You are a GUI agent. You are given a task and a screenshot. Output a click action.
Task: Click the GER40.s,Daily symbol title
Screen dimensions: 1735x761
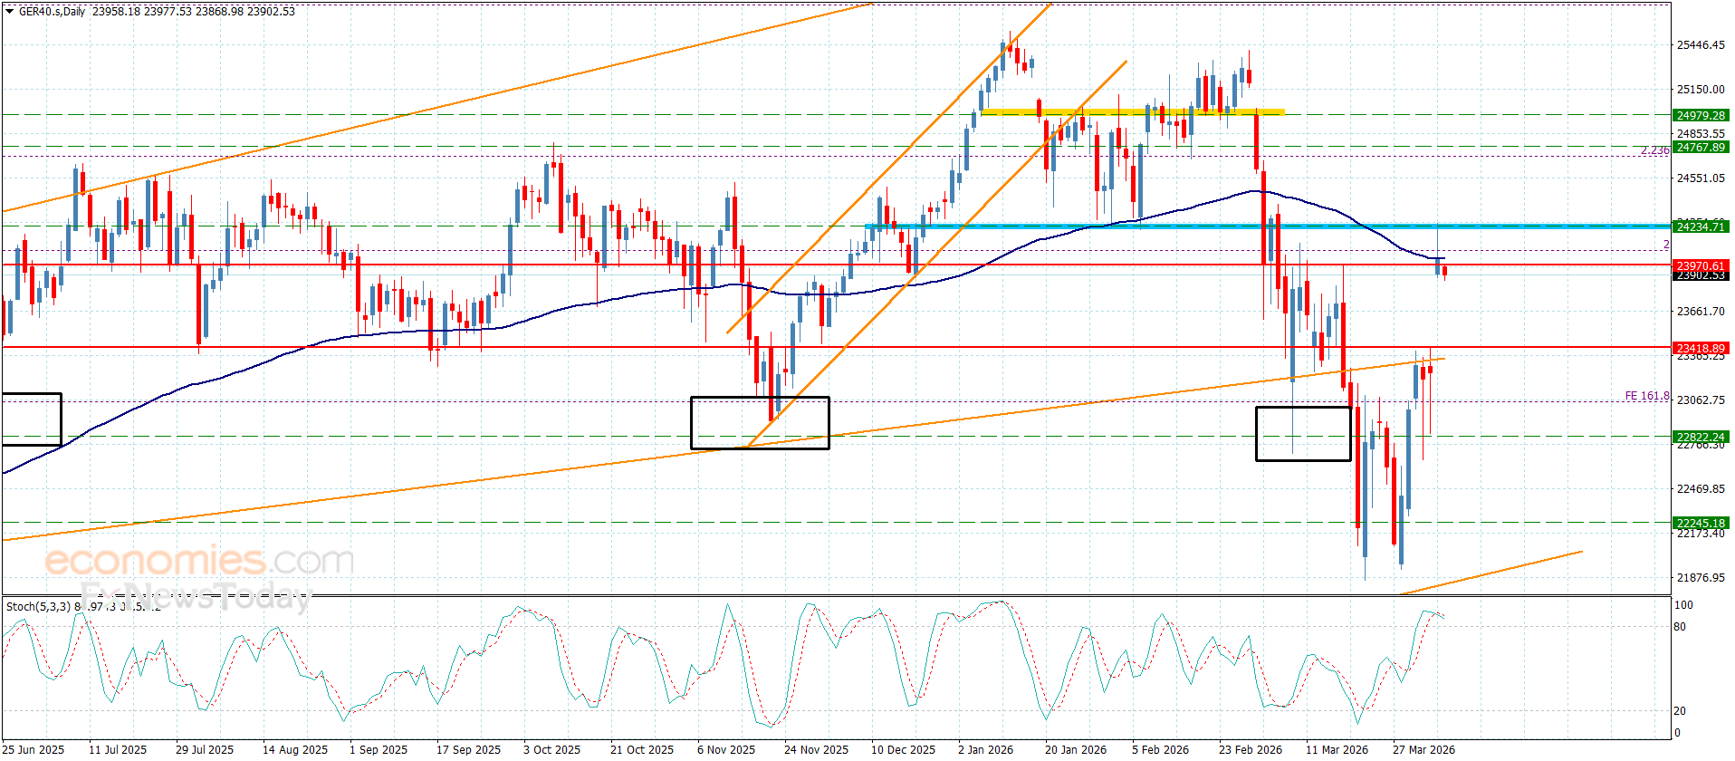click(x=53, y=12)
